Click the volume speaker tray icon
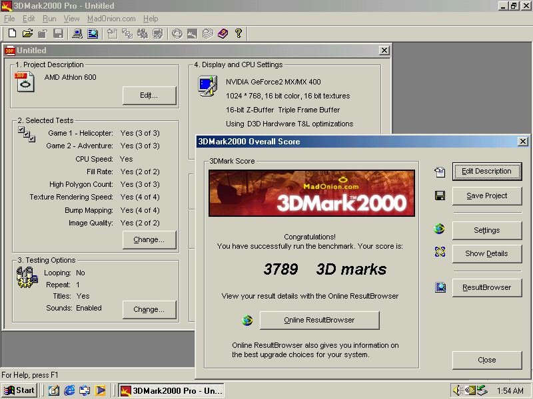The width and height of the screenshot is (533, 399). click(x=458, y=390)
